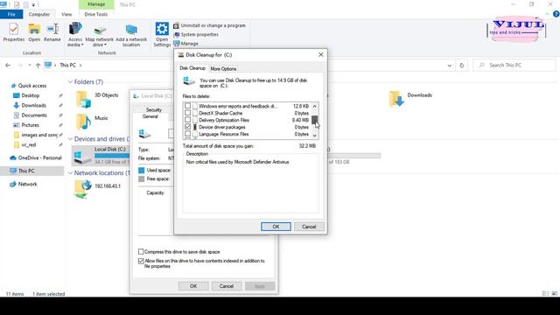This screenshot has width=560, height=315.
Task: Click This PC in the address bar
Action: click(x=67, y=66)
